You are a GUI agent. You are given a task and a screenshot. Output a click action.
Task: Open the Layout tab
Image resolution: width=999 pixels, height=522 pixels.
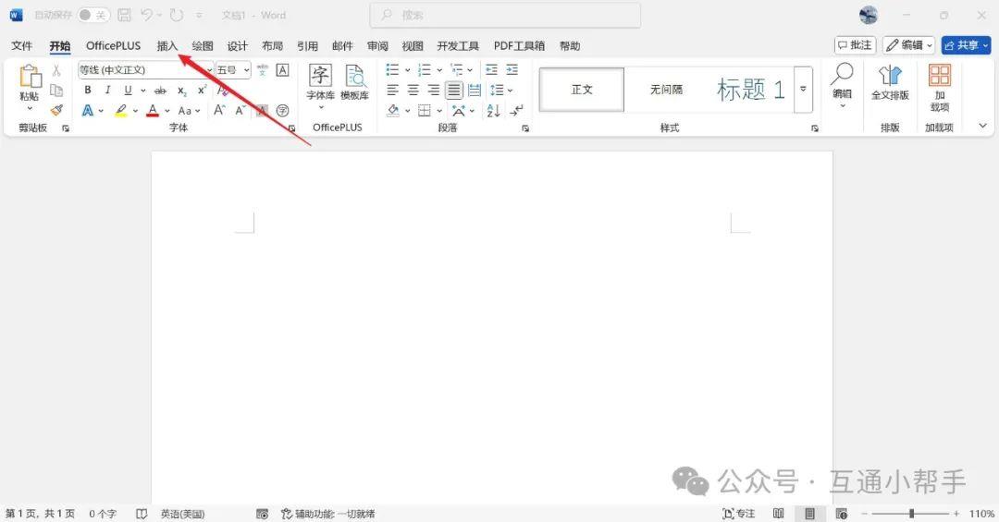pyautogui.click(x=272, y=45)
